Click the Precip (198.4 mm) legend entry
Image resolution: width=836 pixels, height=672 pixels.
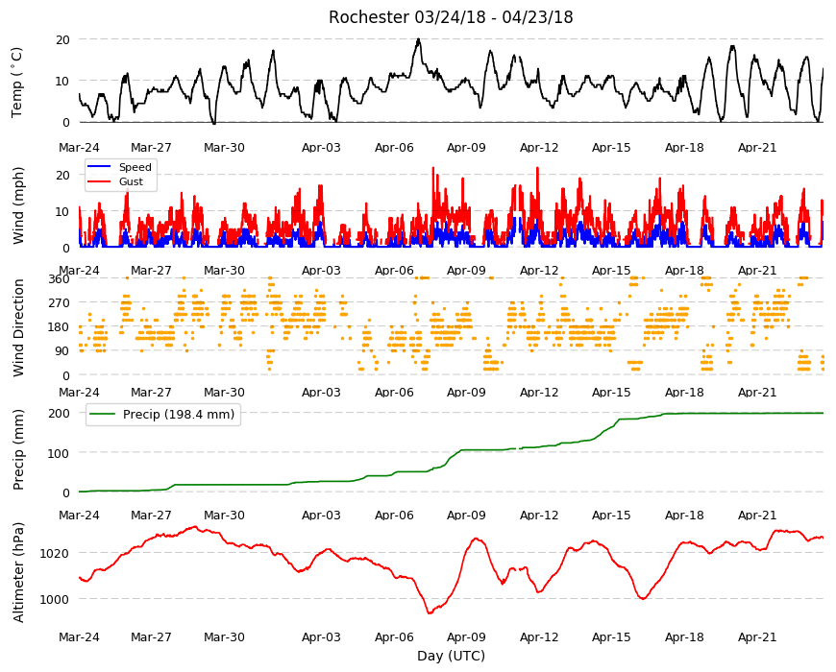tap(163, 415)
